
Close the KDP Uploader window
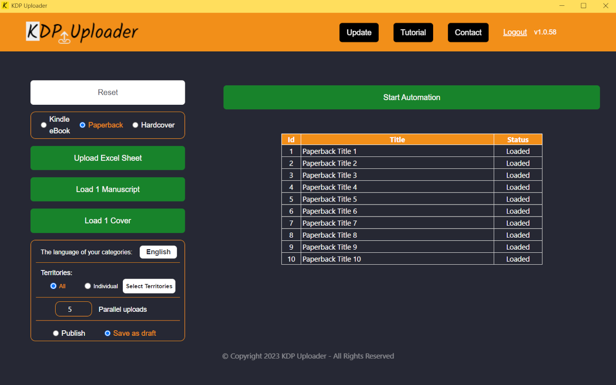pos(605,6)
